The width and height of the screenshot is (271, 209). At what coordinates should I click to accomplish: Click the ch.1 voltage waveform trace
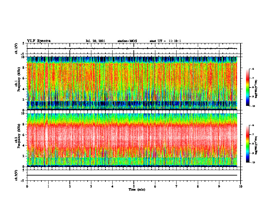[132, 48]
